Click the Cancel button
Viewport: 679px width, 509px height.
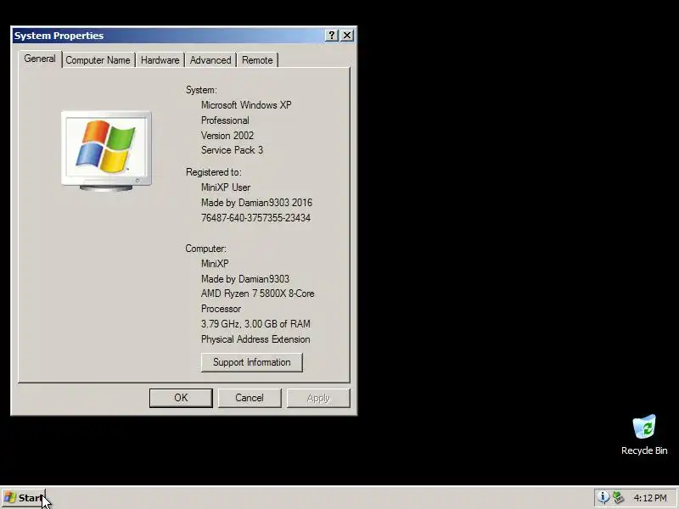(x=250, y=398)
